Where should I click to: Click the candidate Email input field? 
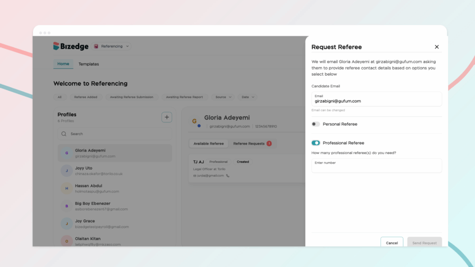(377, 99)
